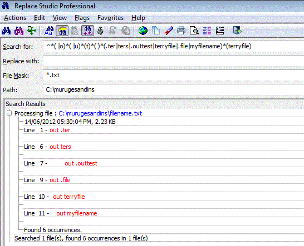Click the eraser clear results icon
This screenshot has width=304, height=246.
click(x=169, y=31)
